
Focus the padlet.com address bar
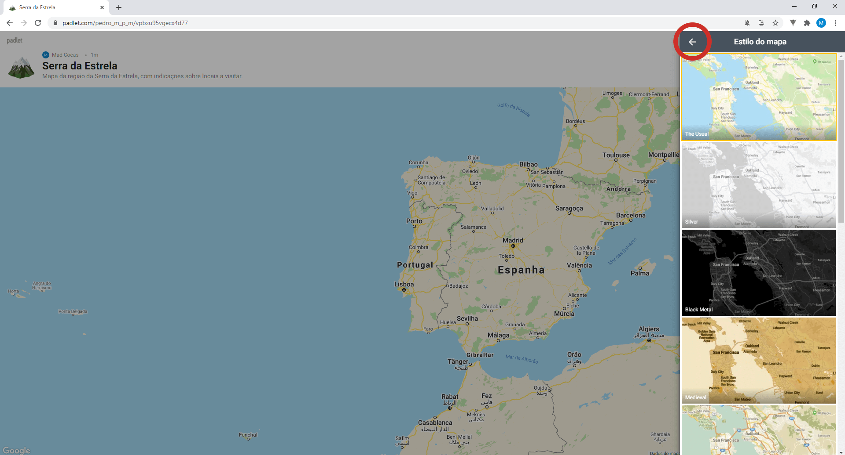pos(396,23)
